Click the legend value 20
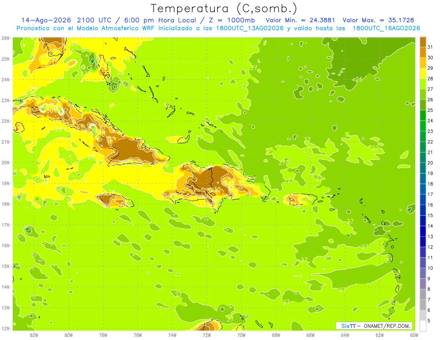This screenshot has width=440, height=340. [430, 163]
